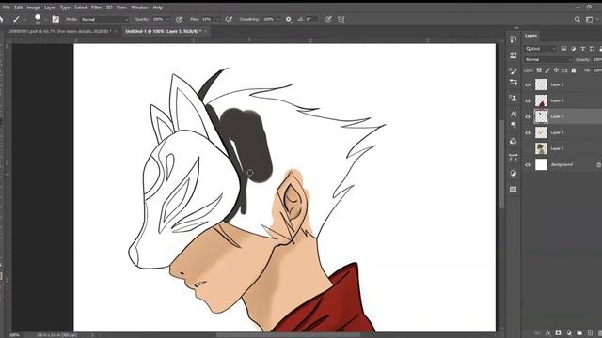Toggle pressure for opacity icon
The image size is (602, 338).
click(179, 19)
